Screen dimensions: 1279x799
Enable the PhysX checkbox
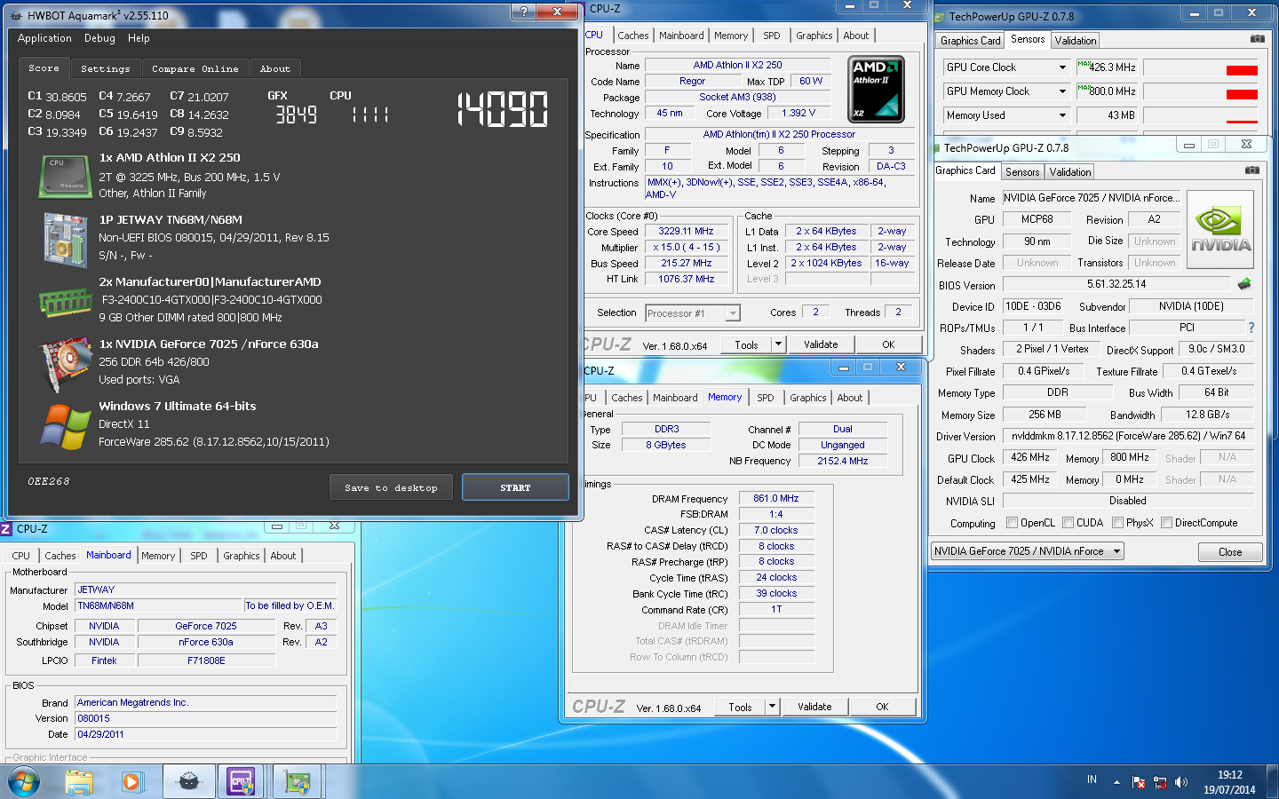[x=1117, y=523]
